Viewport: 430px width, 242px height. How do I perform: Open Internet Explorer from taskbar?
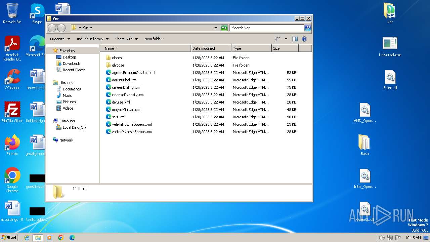(x=27, y=238)
